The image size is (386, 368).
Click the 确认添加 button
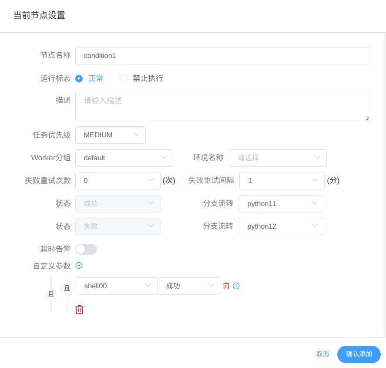click(x=359, y=354)
